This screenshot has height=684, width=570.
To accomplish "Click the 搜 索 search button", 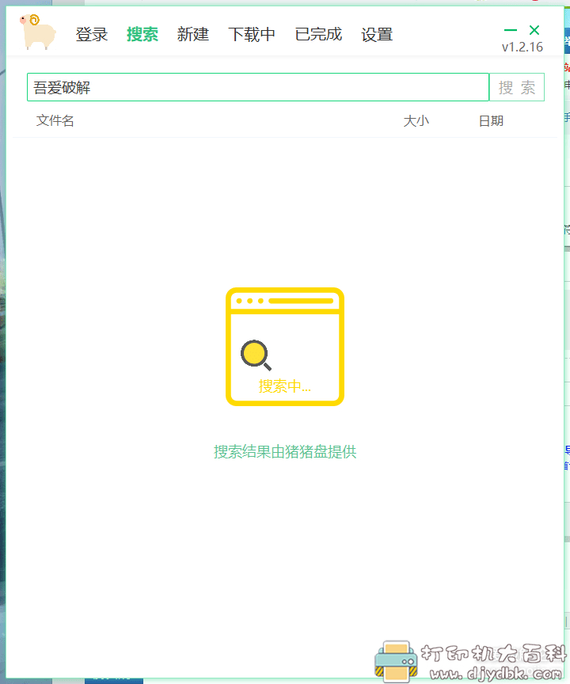I will (x=517, y=87).
